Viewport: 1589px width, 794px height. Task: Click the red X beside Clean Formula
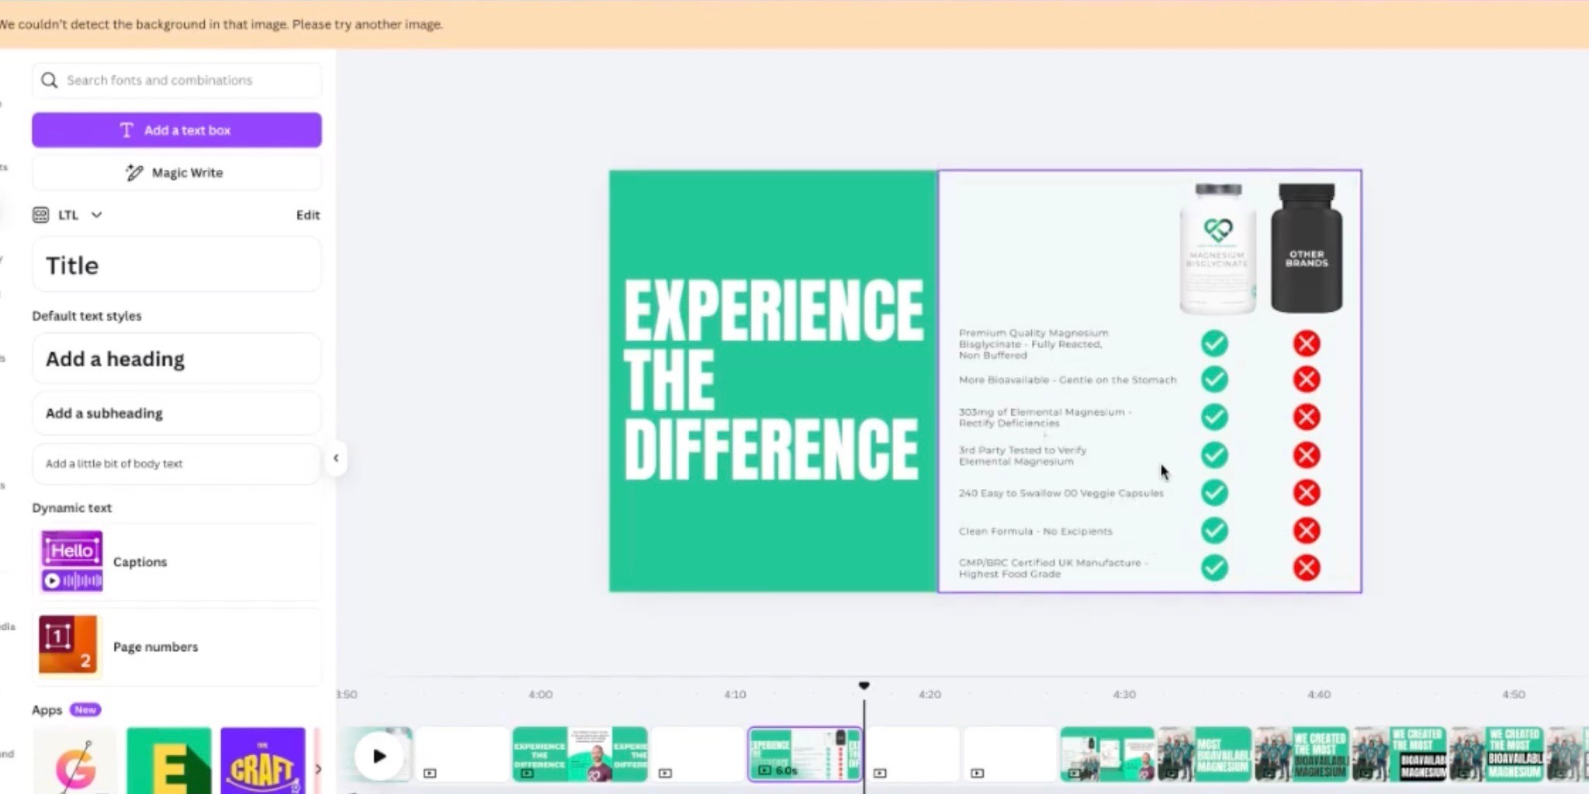pos(1307,530)
